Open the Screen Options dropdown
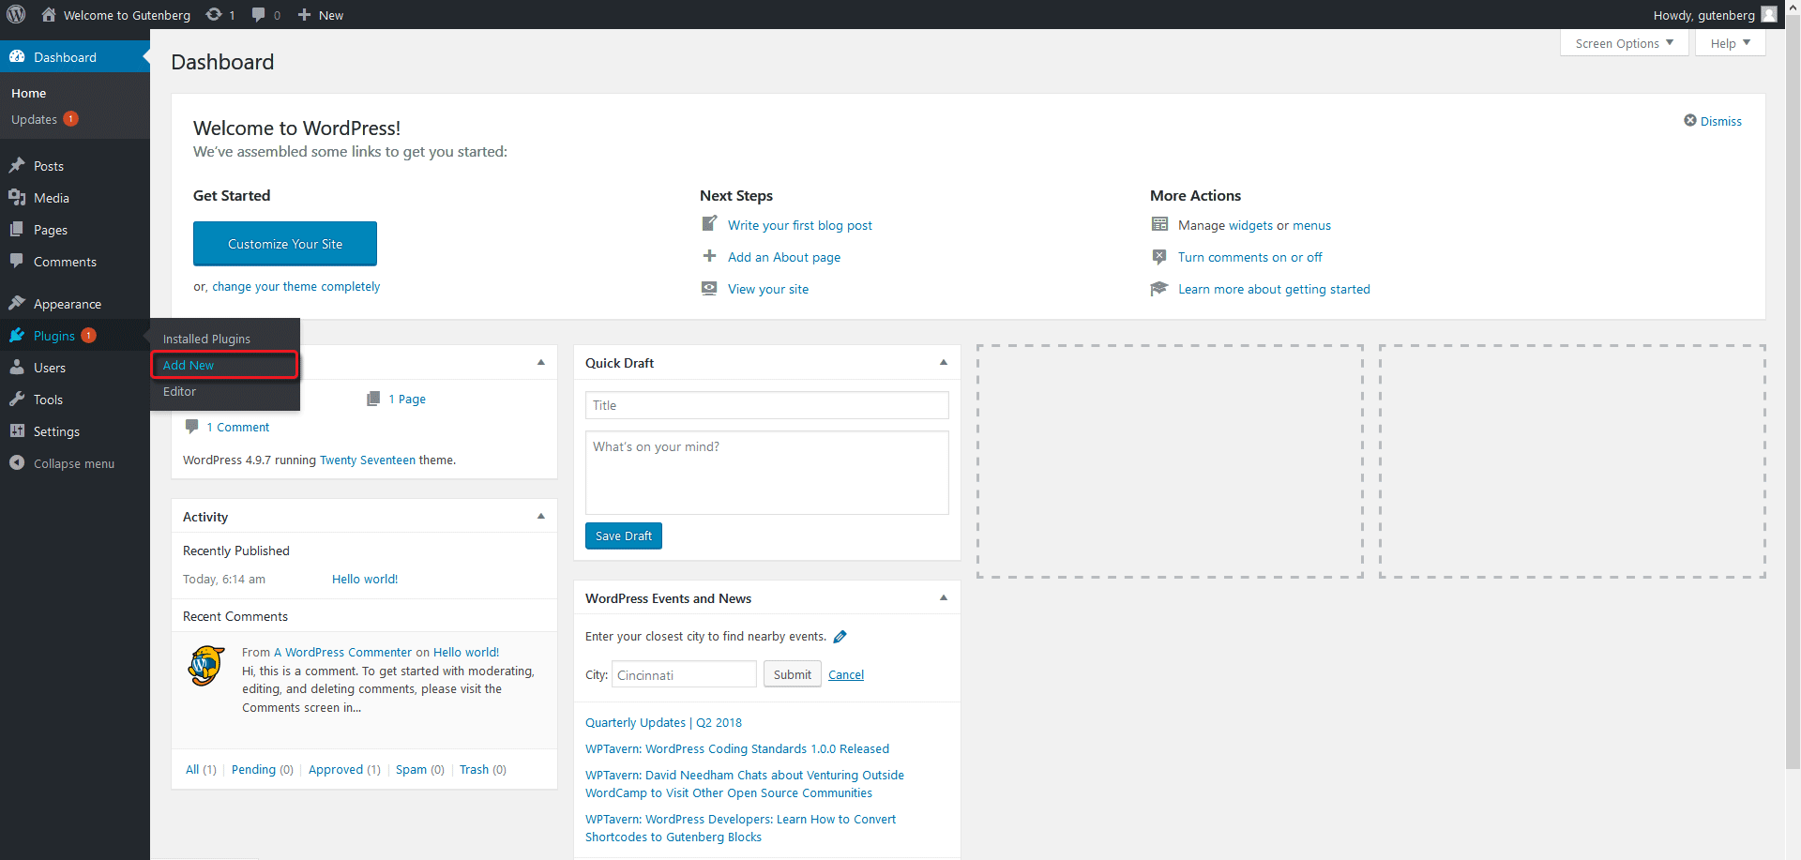 click(x=1624, y=43)
